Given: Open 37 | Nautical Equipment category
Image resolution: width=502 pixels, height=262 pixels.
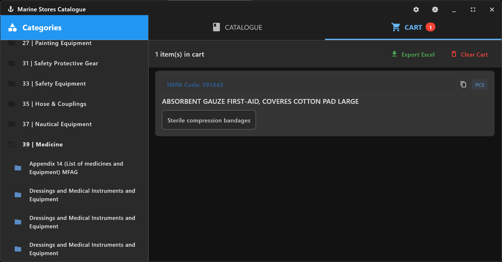Looking at the screenshot, I should click(74, 124).
